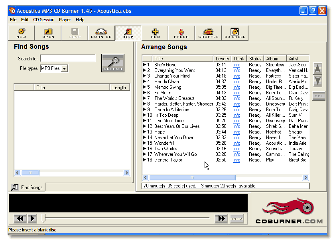This screenshot has height=241, width=335.
Task: Click the magnifying glass Search button
Action: coord(113,63)
